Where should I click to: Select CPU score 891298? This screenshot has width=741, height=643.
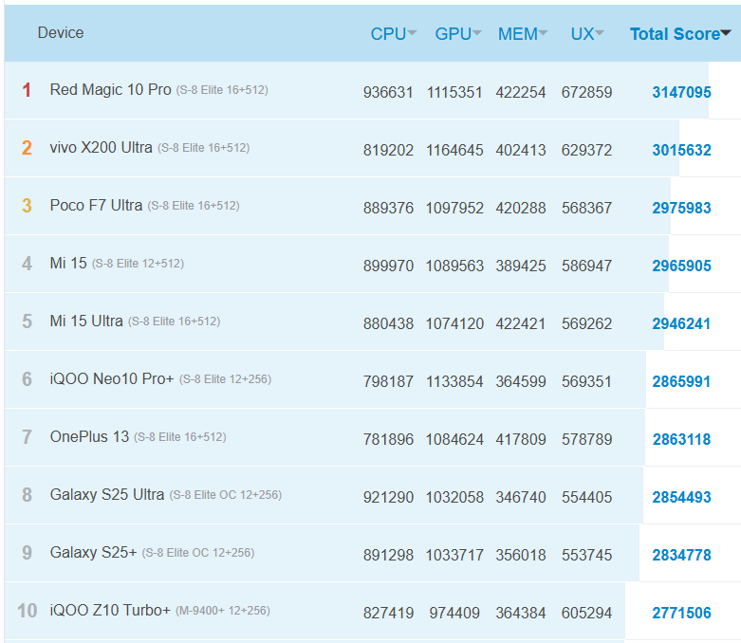tap(388, 555)
